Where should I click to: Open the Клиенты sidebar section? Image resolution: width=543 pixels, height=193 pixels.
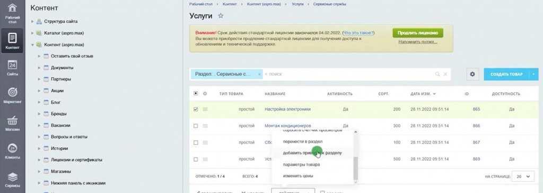click(12, 151)
